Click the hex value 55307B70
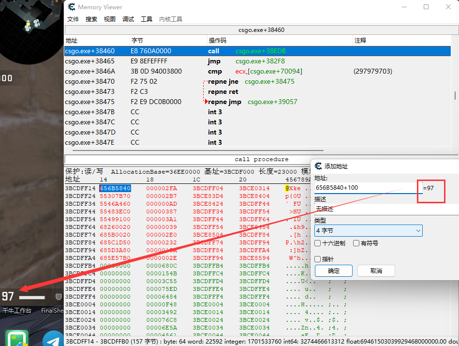The image size is (459, 346). click(x=115, y=196)
